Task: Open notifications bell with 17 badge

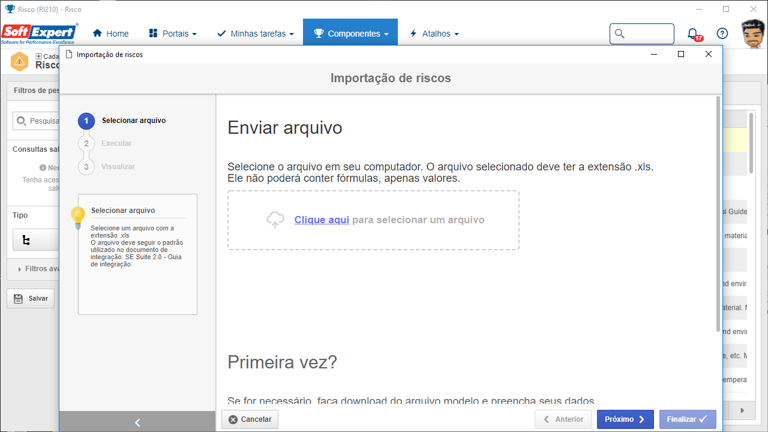Action: point(693,34)
